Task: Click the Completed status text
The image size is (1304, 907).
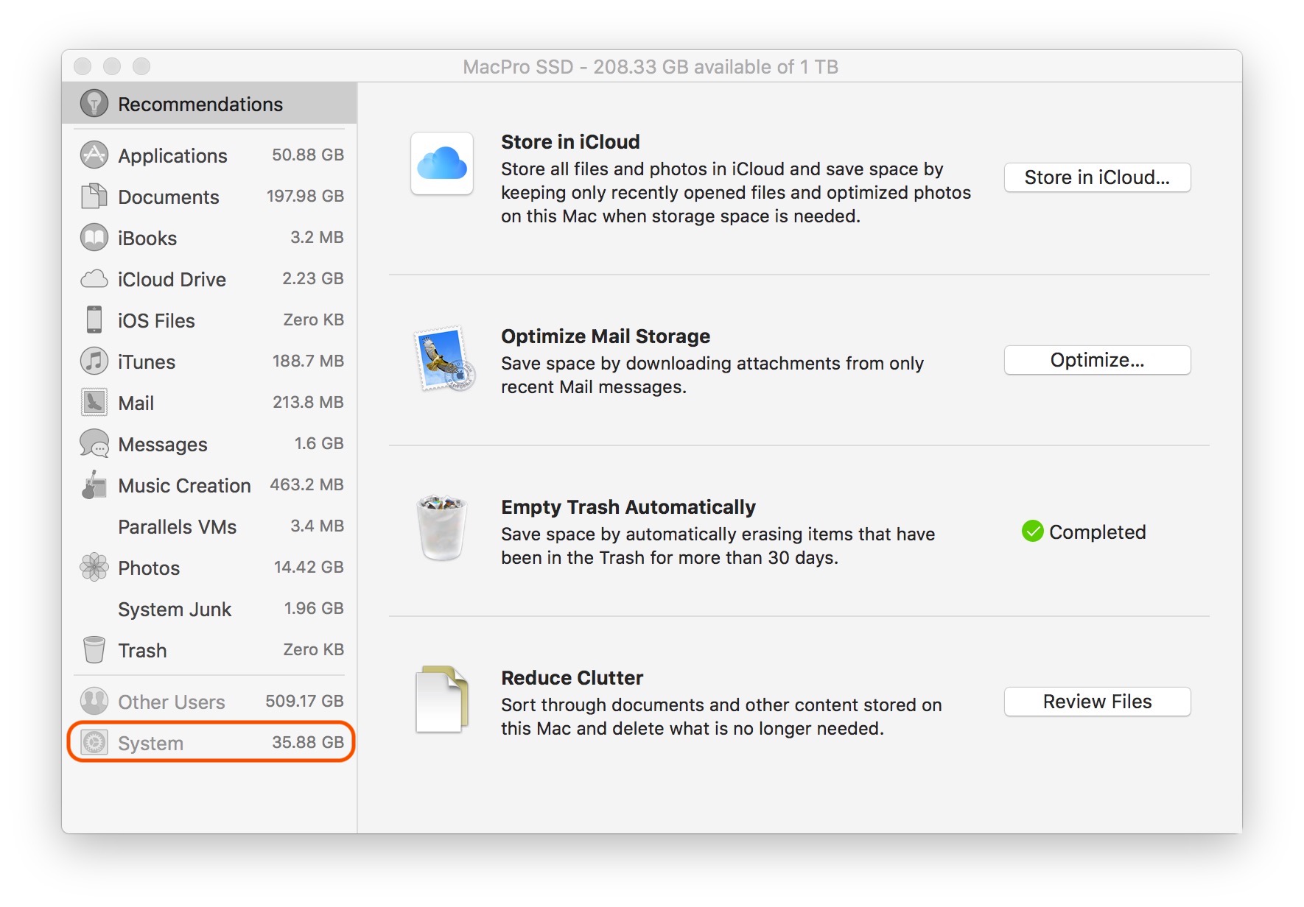Action: pyautogui.click(x=1097, y=532)
